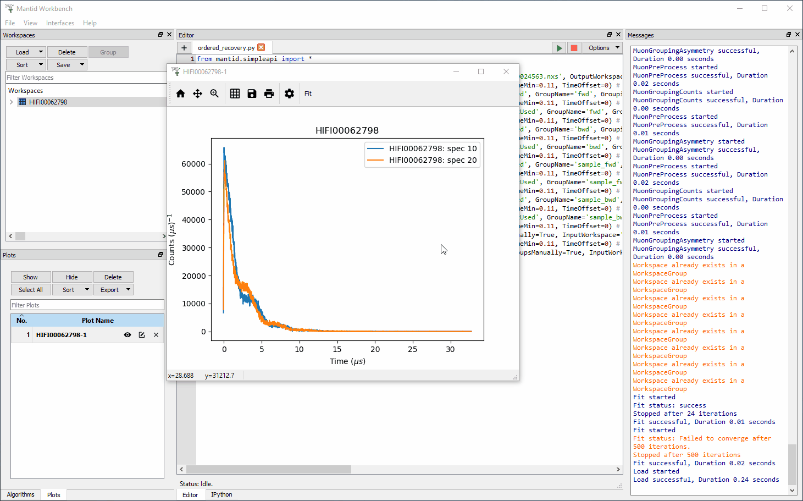Select the Pan axes tool
This screenshot has height=501, width=803.
197,93
